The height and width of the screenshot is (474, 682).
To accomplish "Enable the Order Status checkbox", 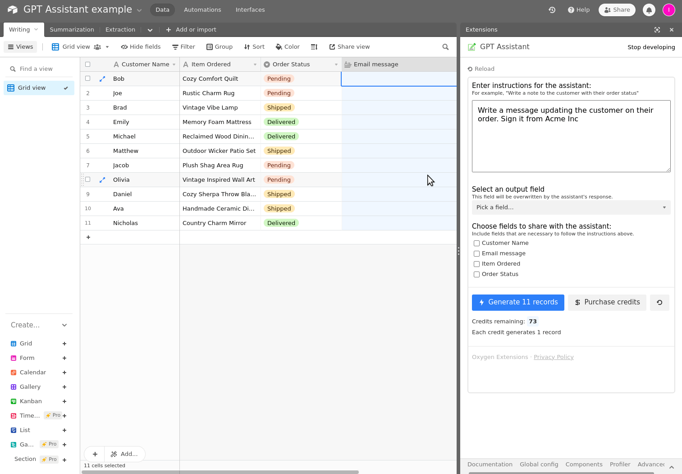I will [476, 275].
